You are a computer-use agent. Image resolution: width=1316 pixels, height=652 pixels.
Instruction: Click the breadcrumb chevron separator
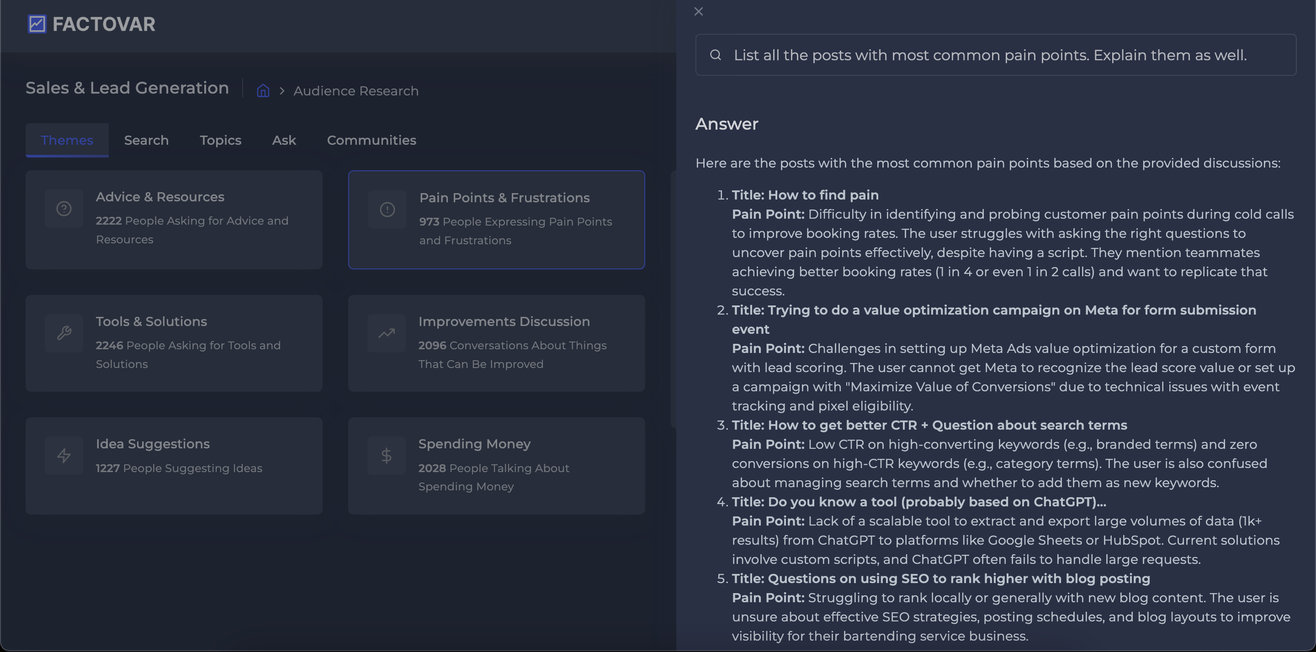pos(281,91)
